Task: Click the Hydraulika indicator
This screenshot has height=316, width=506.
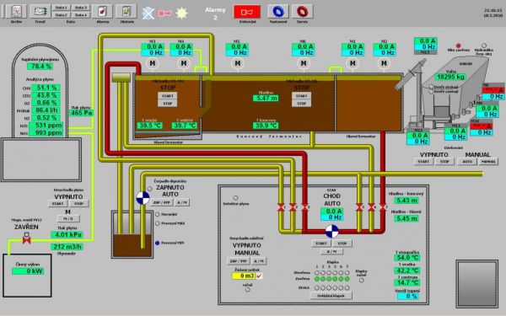Action: point(484,46)
